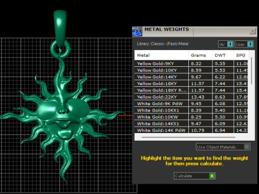259x194 pixels.
Task: Click the 13.43 grams value
Action: click(197, 97)
